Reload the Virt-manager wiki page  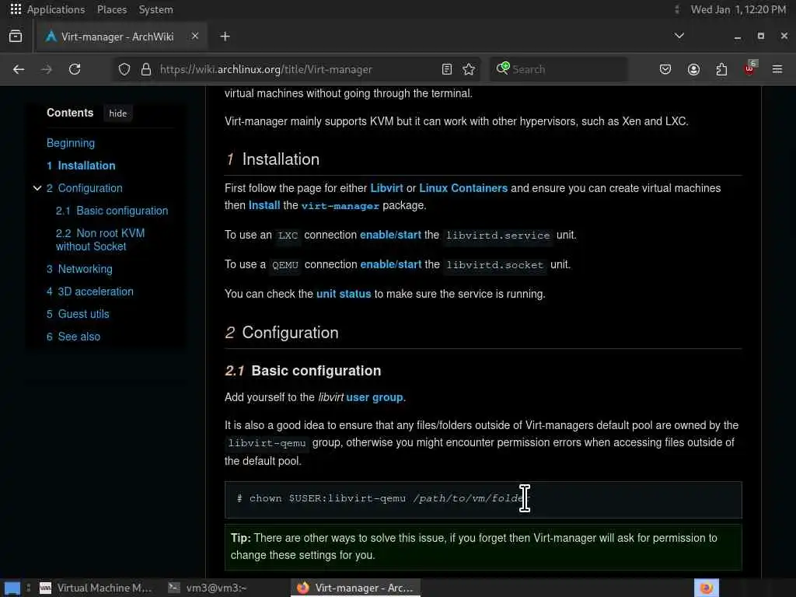(x=75, y=69)
